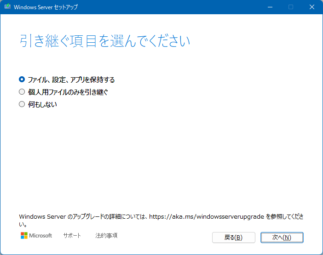This screenshot has width=323, height=255.
Task: Go back with the 戻る(B) button
Action: click(234, 238)
